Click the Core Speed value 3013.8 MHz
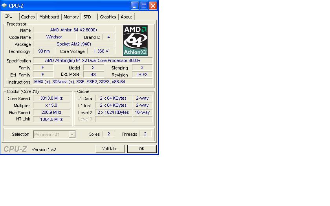The height and width of the screenshot is (206, 330). tap(51, 98)
